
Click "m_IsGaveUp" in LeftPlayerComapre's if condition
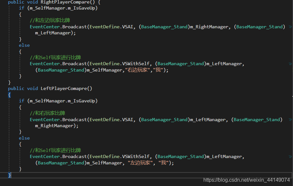coord(81,101)
